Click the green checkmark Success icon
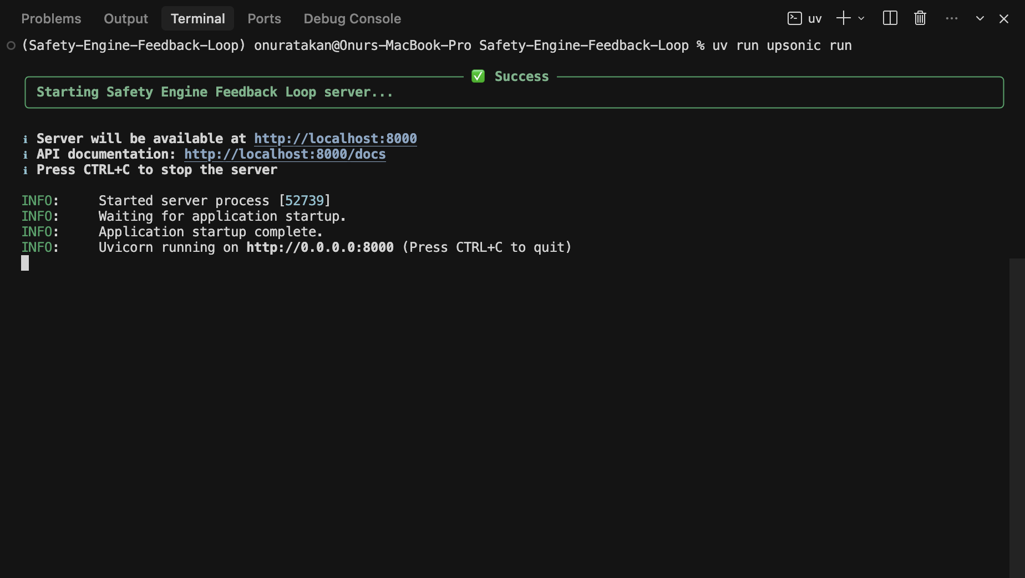Image resolution: width=1025 pixels, height=578 pixels. pos(478,77)
